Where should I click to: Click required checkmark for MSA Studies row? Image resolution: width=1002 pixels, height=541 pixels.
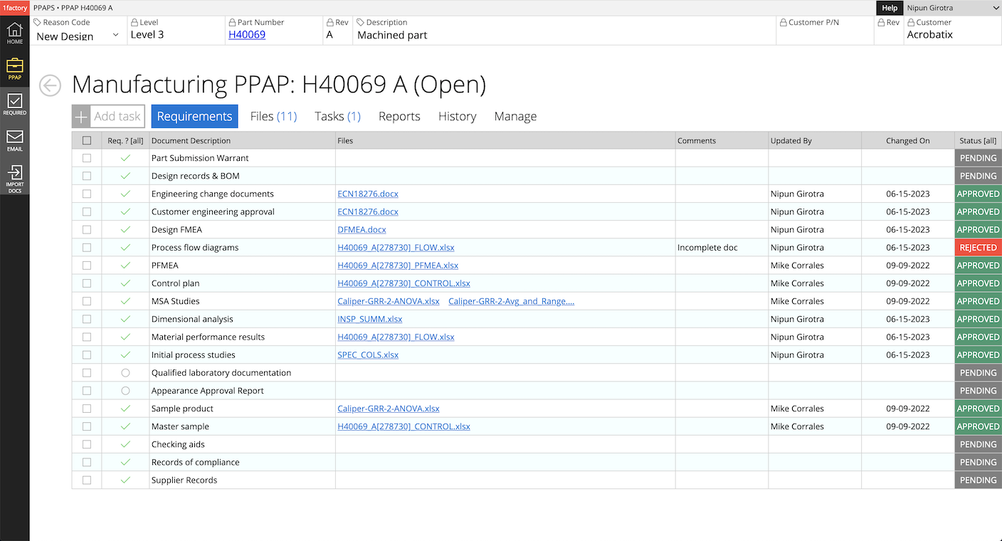(x=126, y=301)
